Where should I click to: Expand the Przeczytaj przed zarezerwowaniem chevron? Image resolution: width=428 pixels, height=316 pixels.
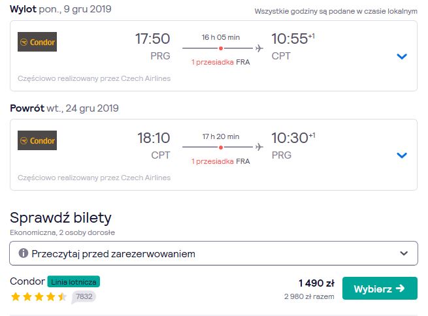[x=404, y=253]
